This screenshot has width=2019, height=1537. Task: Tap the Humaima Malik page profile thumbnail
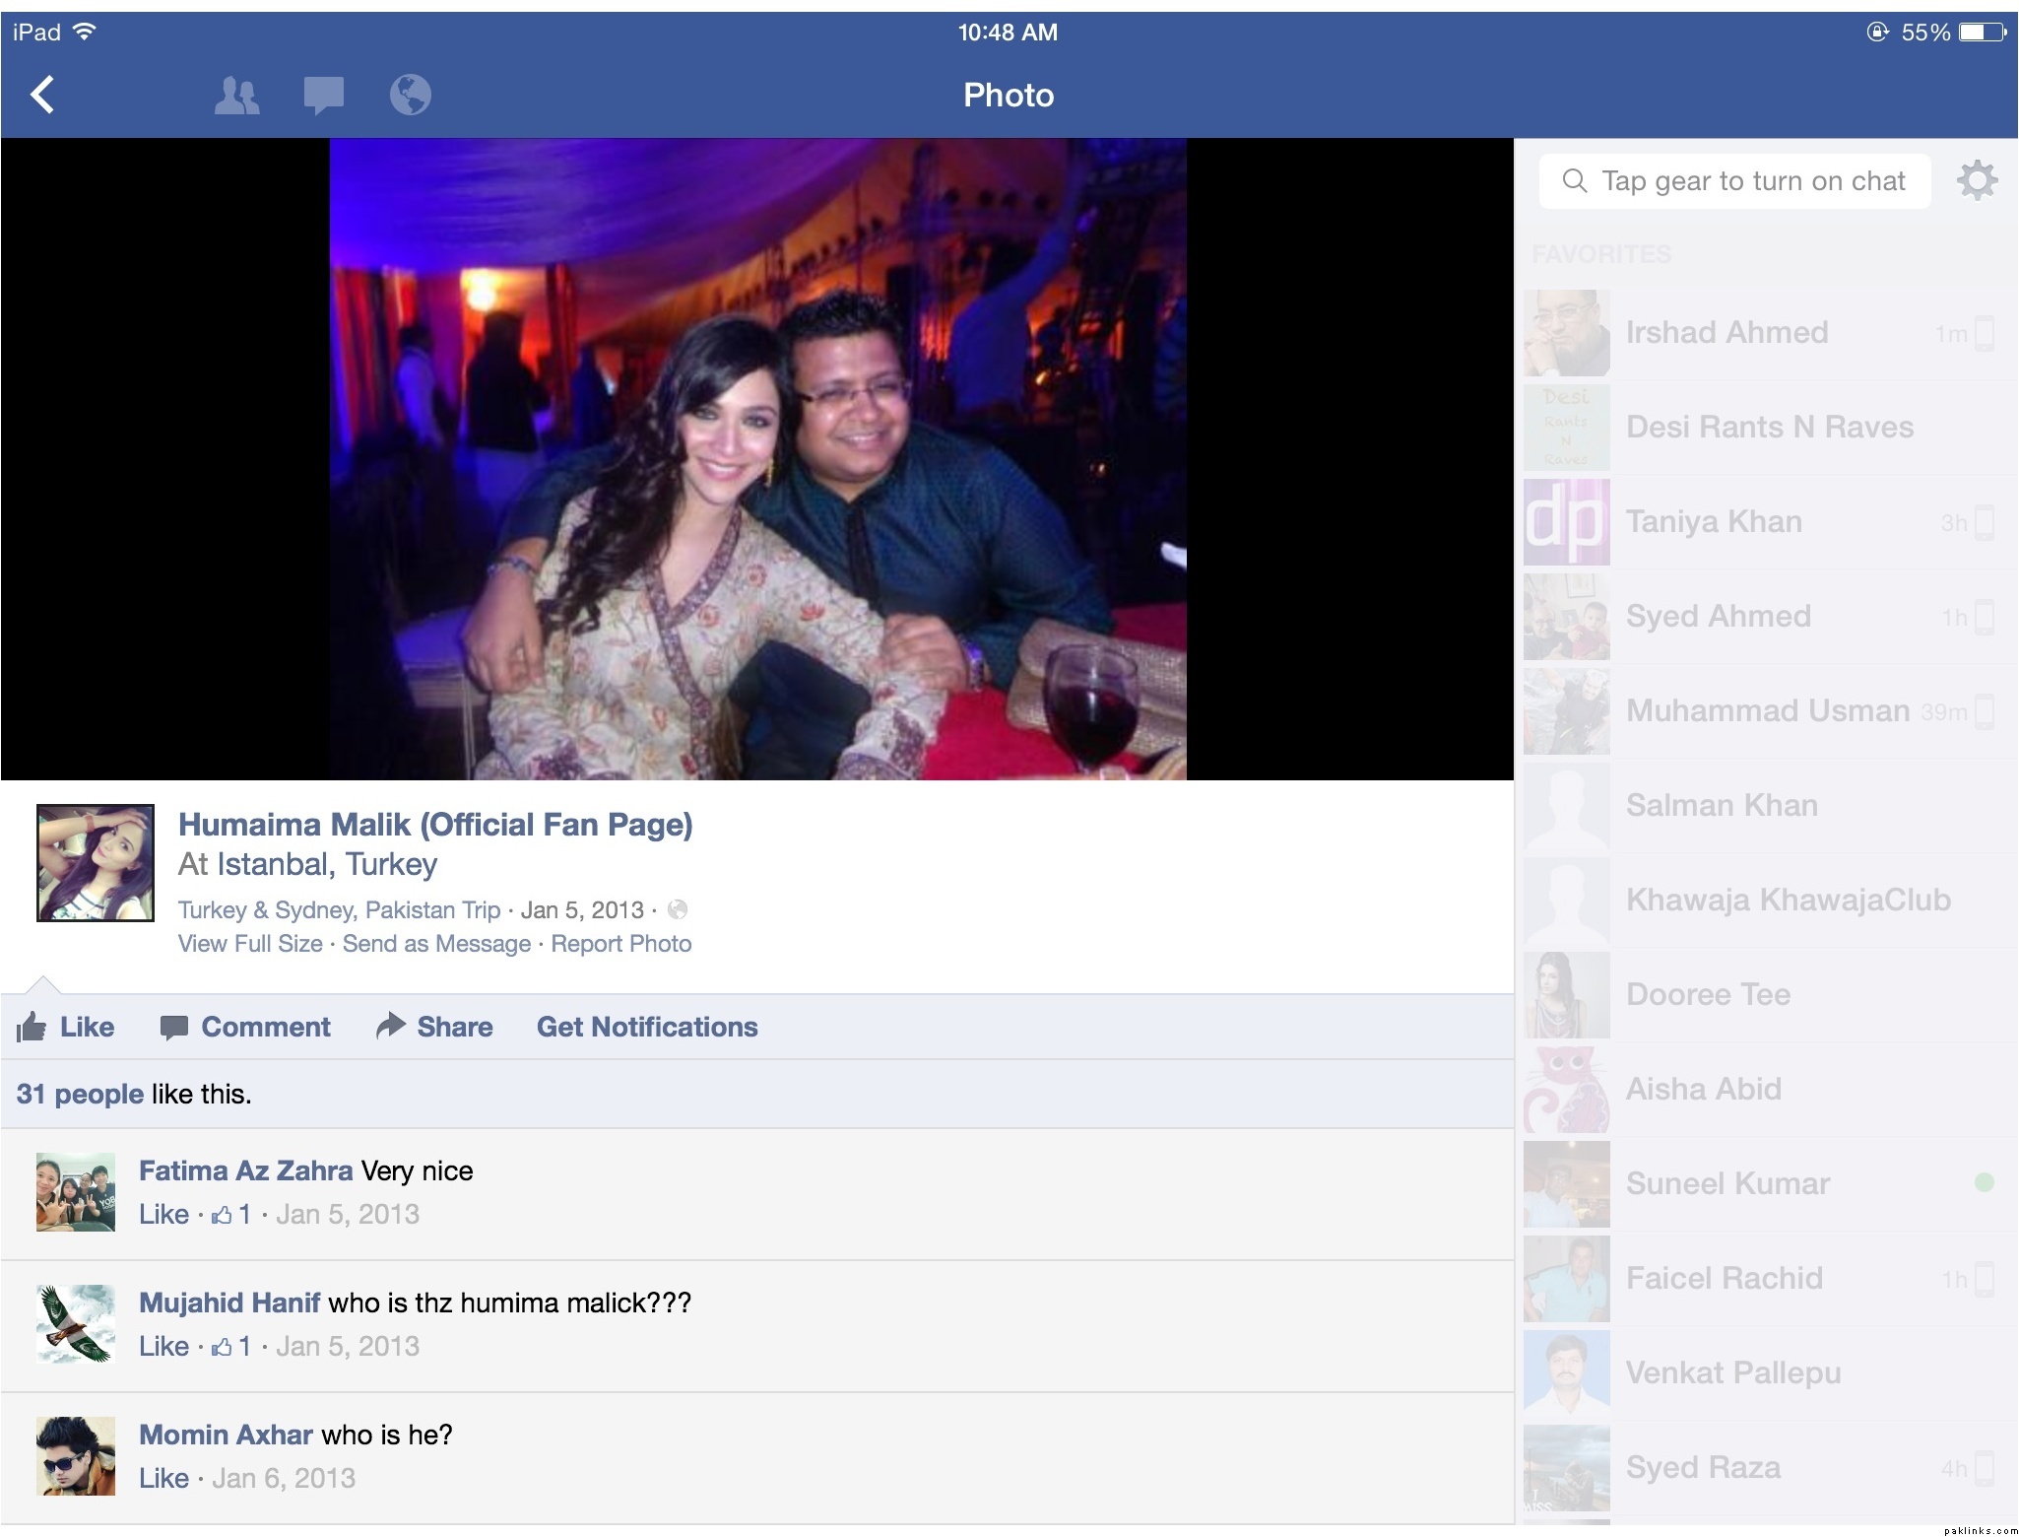[96, 863]
